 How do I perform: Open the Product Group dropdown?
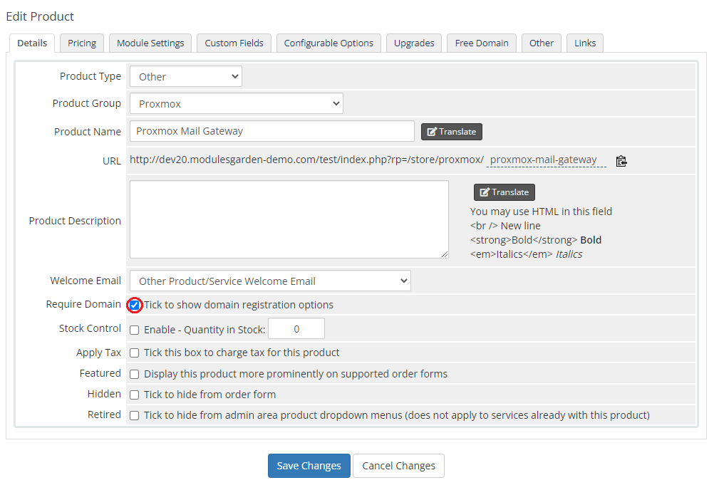click(x=237, y=103)
